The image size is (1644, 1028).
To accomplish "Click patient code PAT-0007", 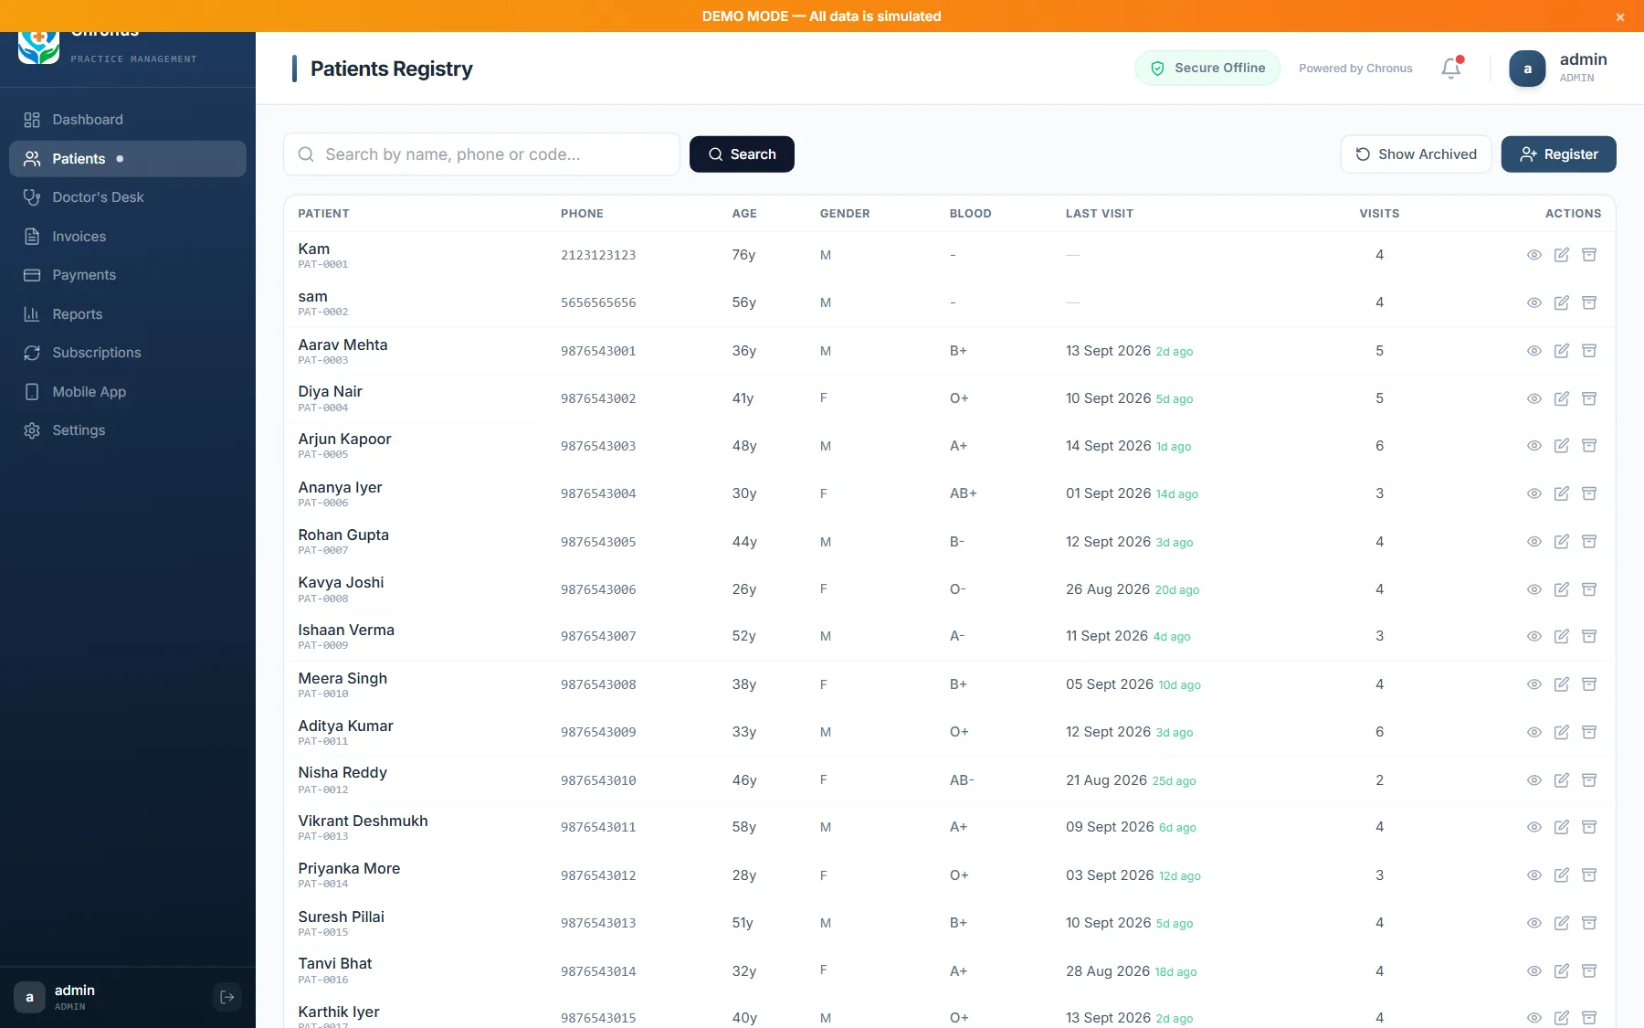I will pyautogui.click(x=323, y=551).
